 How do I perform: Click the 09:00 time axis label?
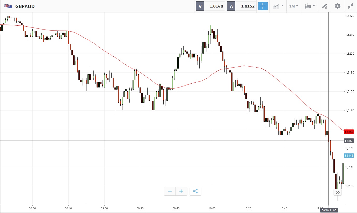(104, 208)
